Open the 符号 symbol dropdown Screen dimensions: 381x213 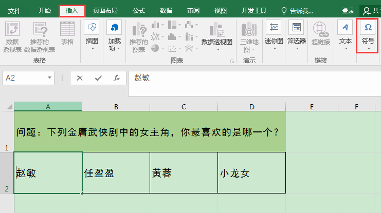(x=368, y=35)
